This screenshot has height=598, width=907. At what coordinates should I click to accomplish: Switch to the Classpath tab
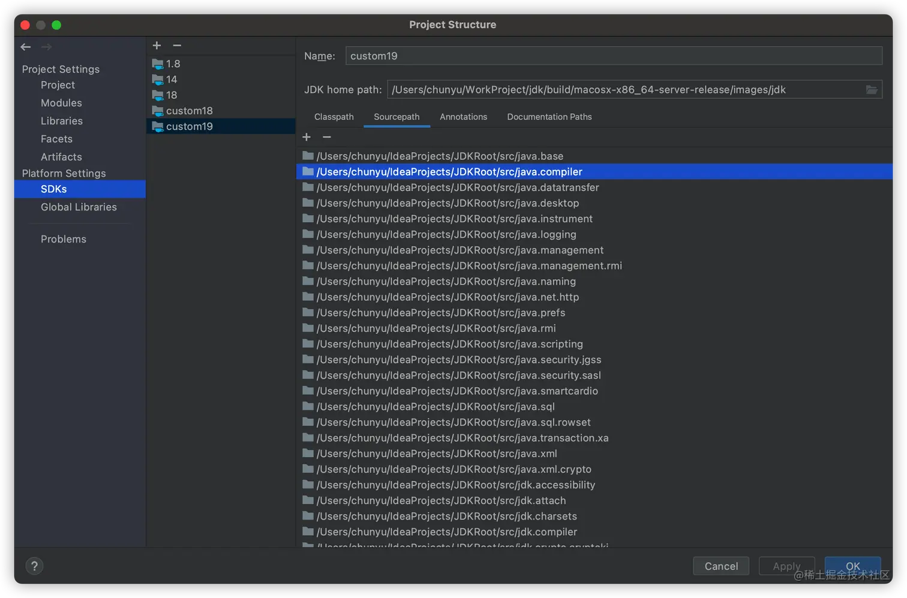pyautogui.click(x=334, y=117)
